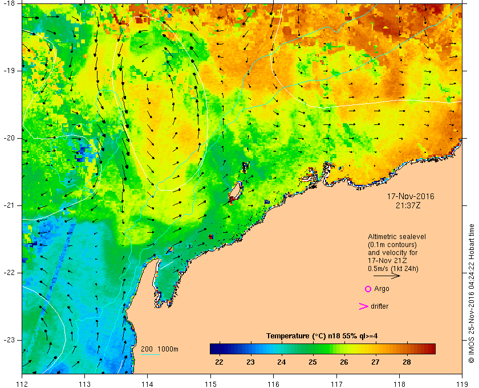
Task: Click colorbar value '23'
Action: (x=250, y=362)
